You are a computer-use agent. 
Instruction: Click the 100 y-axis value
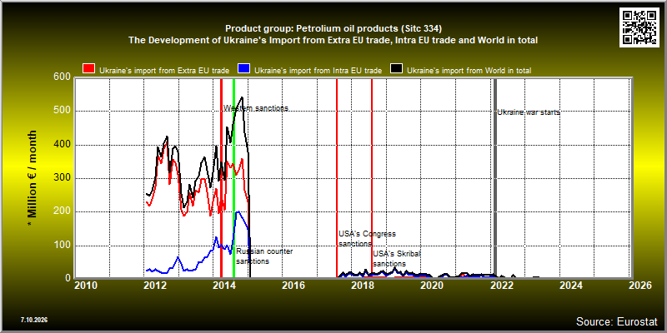click(x=62, y=245)
